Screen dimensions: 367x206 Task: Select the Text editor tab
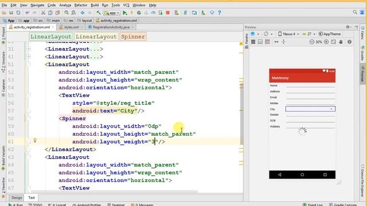32,197
